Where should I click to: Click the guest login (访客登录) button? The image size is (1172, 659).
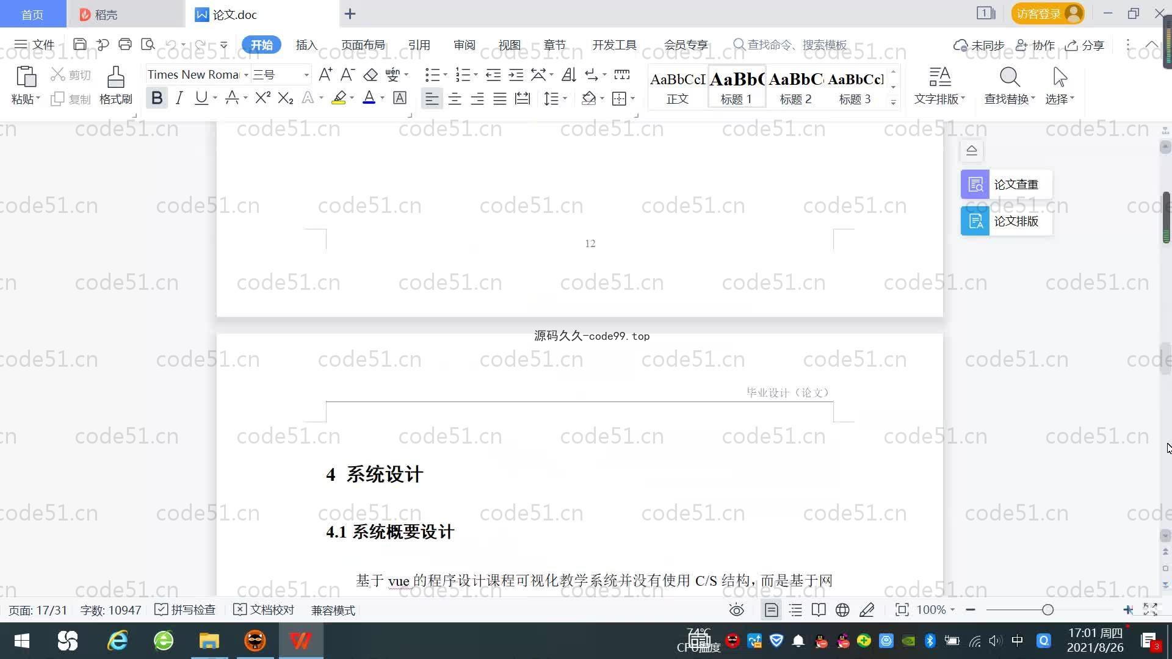point(1048,13)
